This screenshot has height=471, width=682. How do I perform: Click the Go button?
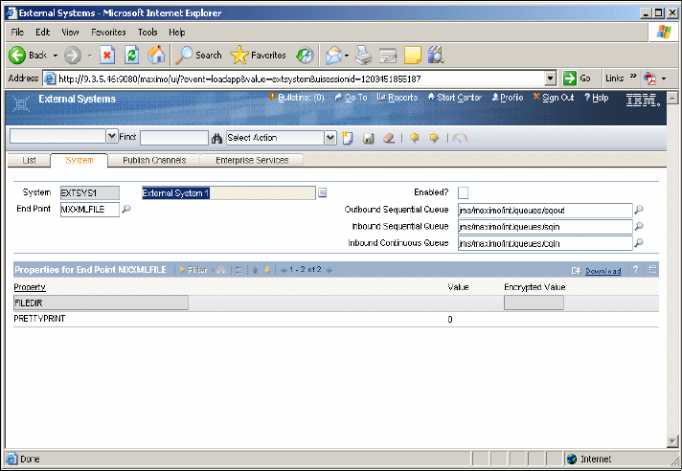577,78
